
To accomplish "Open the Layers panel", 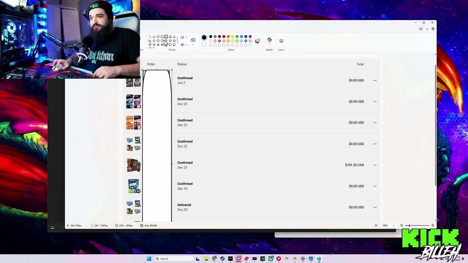I will click(x=281, y=41).
